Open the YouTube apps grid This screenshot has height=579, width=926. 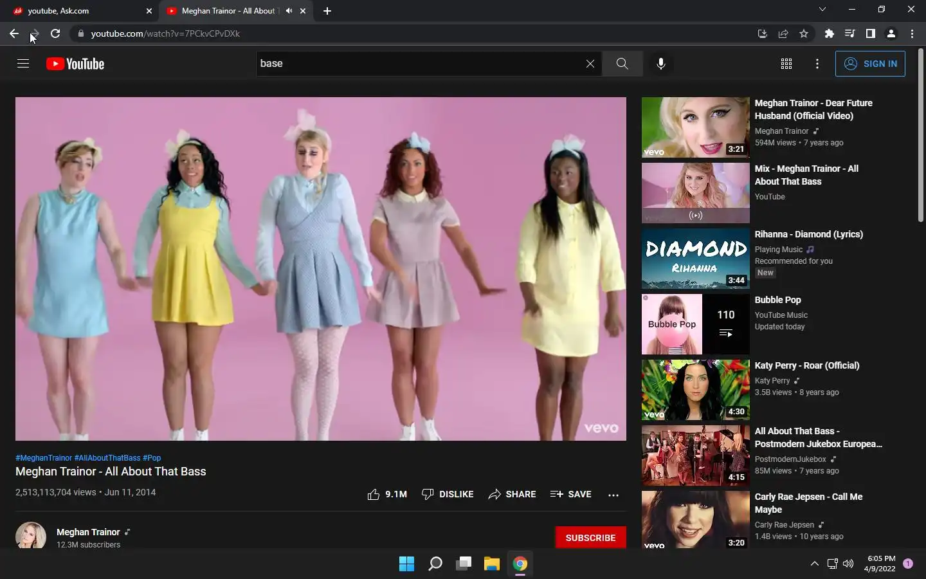point(786,64)
